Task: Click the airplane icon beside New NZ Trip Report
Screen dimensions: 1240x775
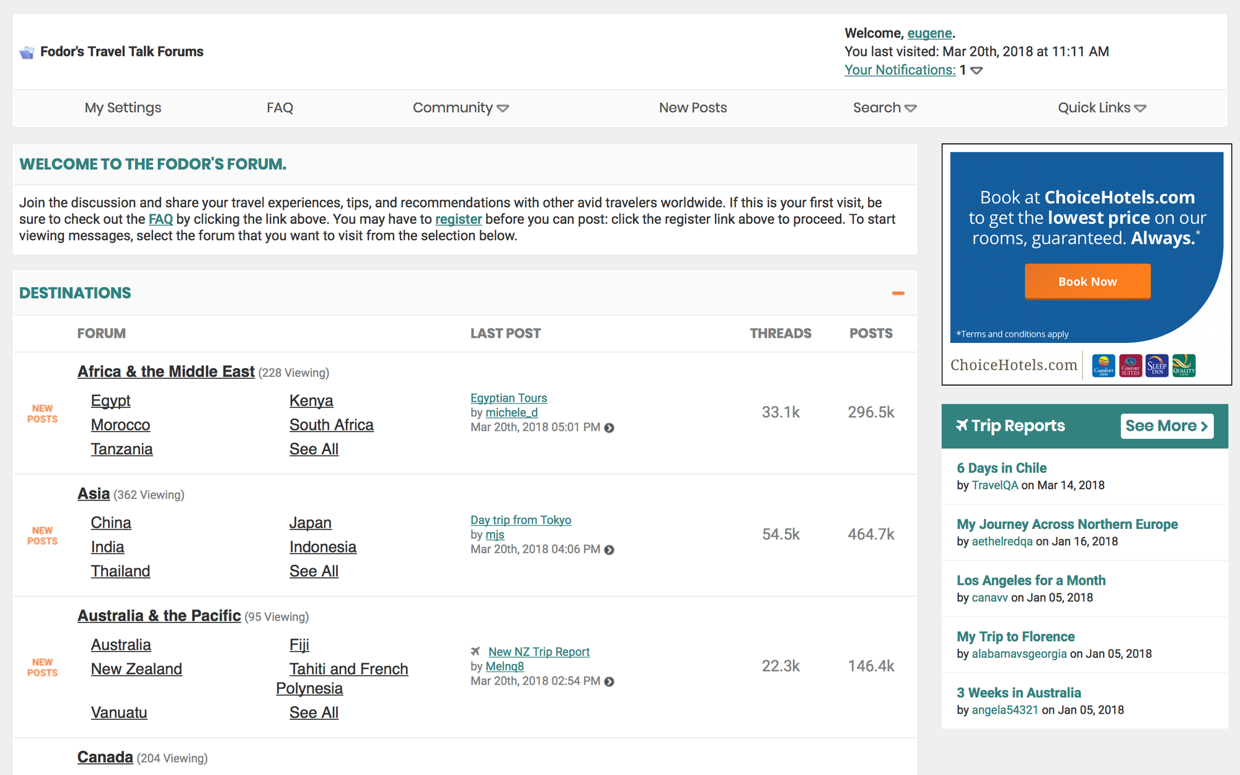Action: click(x=476, y=652)
